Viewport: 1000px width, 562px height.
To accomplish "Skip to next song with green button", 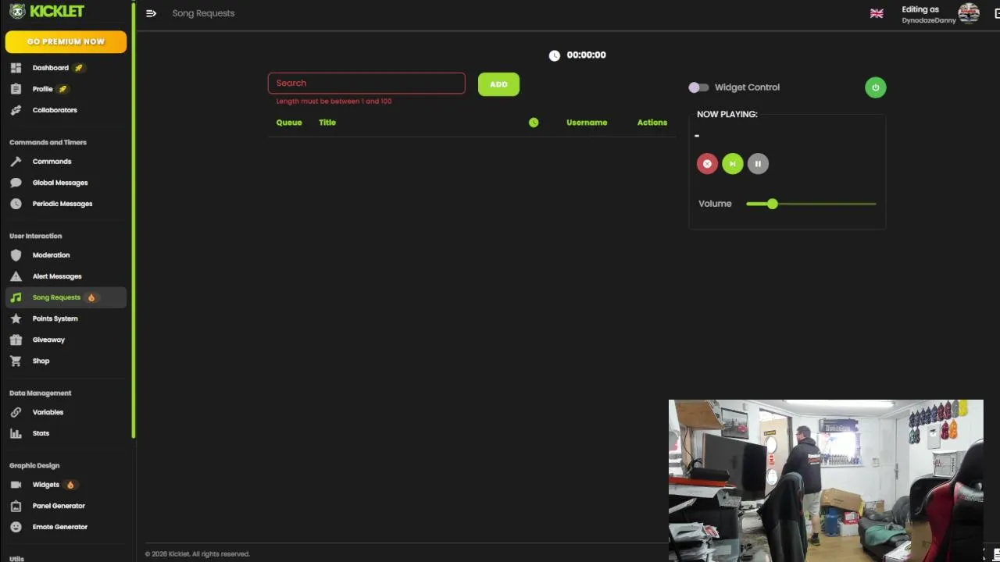I will pyautogui.click(x=732, y=164).
